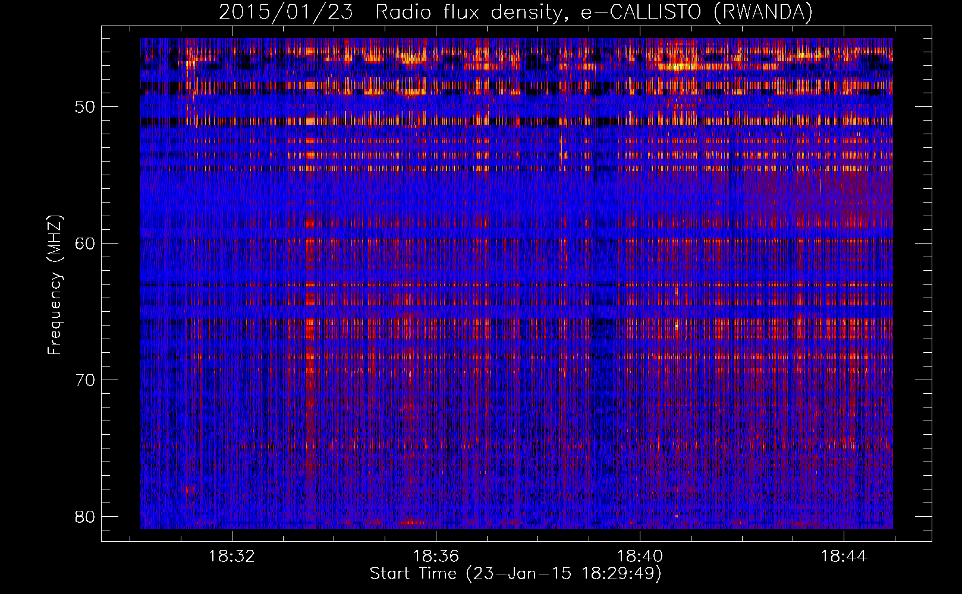Click the 18:40 time tick label
This screenshot has width=962, height=594.
pyautogui.click(x=640, y=557)
